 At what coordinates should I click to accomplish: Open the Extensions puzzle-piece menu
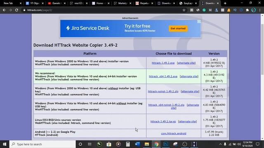pyautogui.click(x=247, y=10)
